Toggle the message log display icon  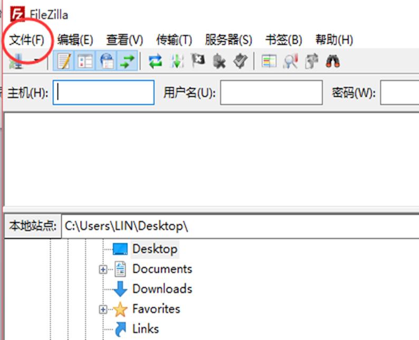click(64, 61)
